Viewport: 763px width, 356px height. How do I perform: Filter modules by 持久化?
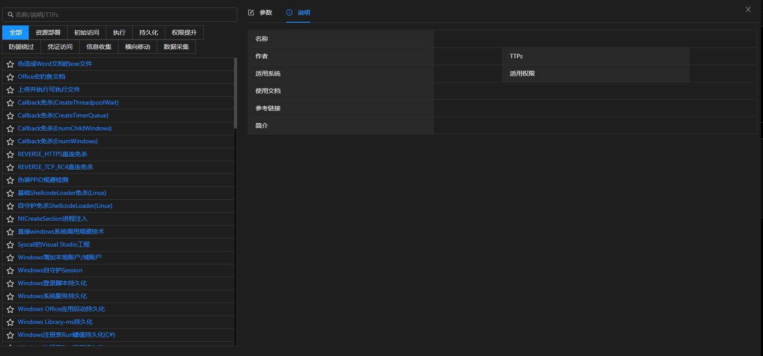click(x=149, y=32)
